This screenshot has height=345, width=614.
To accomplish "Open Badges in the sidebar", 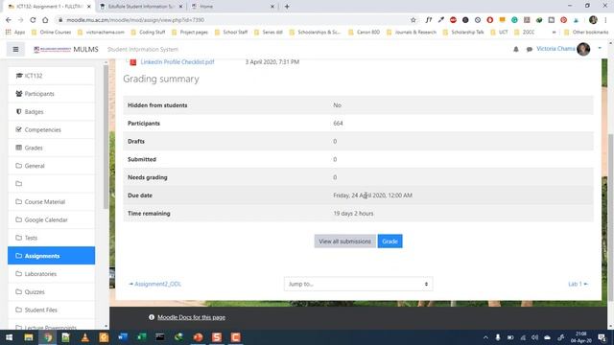I will 51,111.
